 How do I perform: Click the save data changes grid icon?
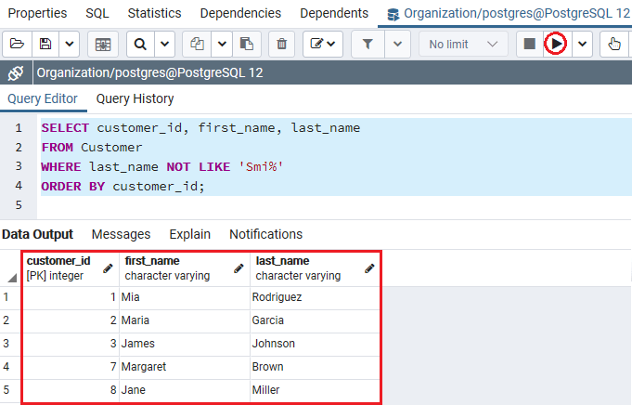[x=103, y=44]
